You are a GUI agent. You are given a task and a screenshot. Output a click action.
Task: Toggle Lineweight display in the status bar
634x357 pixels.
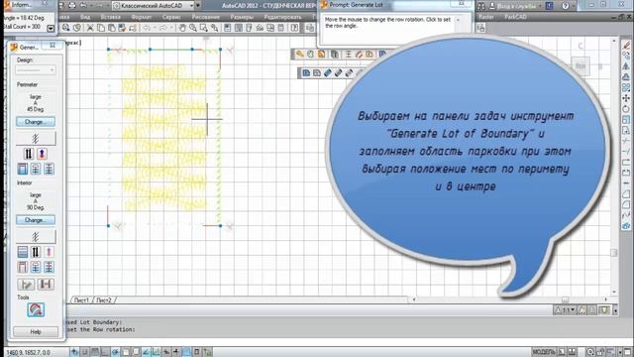click(x=176, y=352)
